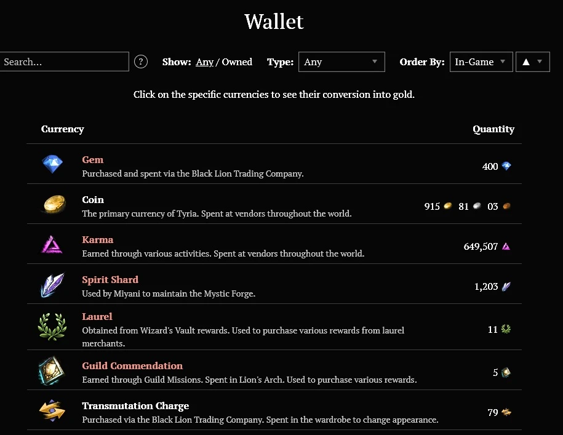Click the Gem currency name link

pos(93,160)
